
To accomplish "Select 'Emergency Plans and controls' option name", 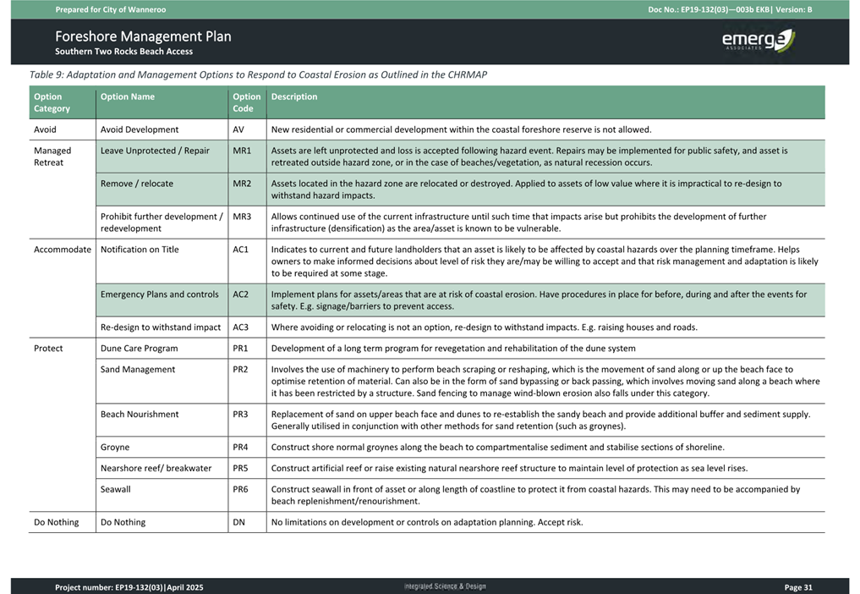I will 160,294.
